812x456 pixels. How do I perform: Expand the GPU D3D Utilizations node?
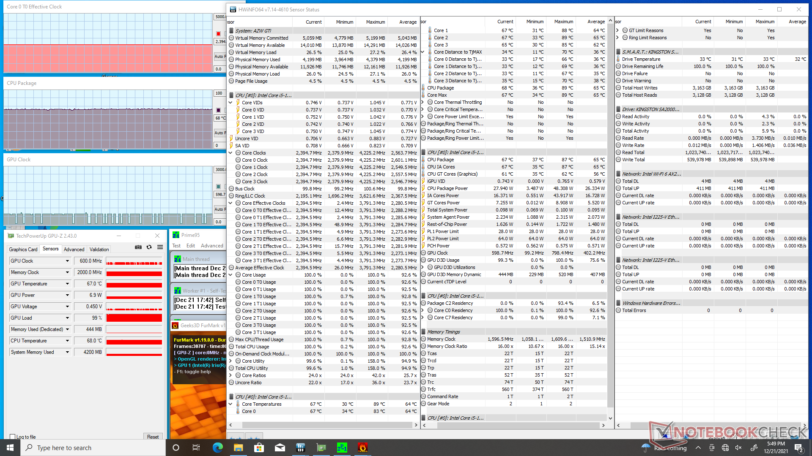(422, 267)
